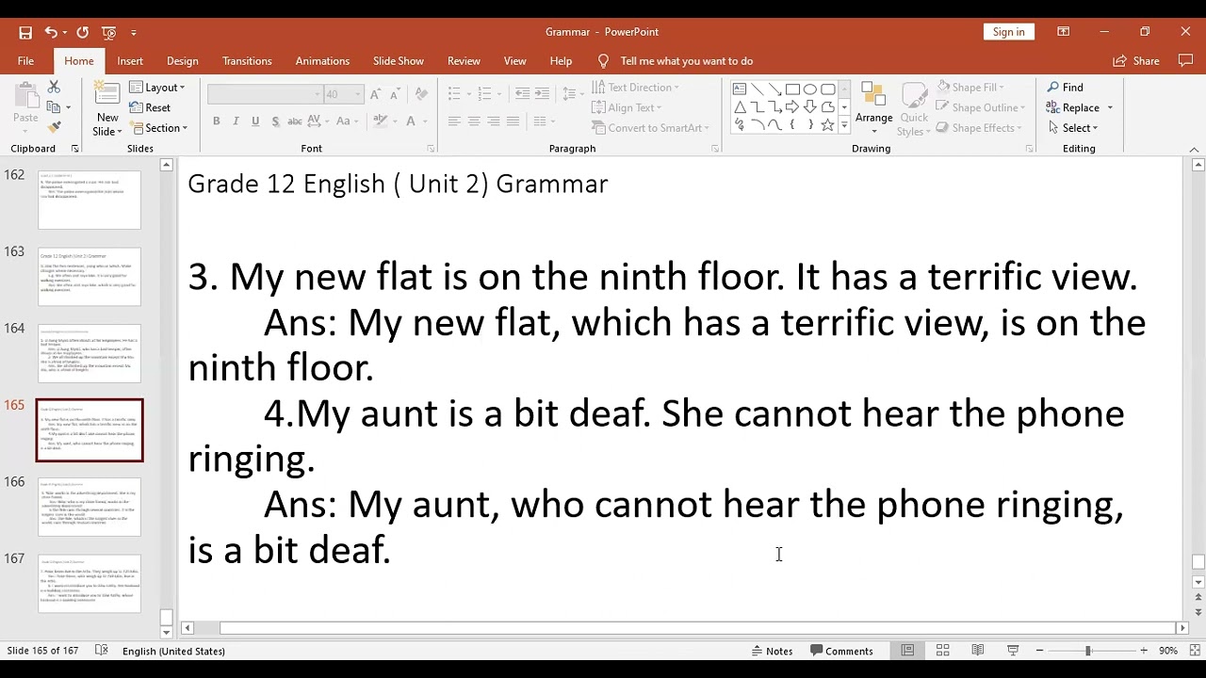Screen dimensions: 1206x678
Task: Toggle Bold formatting
Action: pos(216,121)
